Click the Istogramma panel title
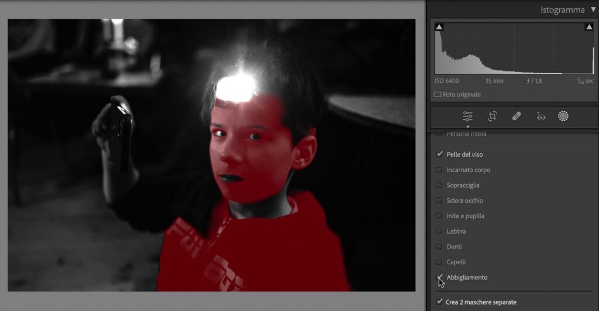599x311 pixels. coord(563,10)
